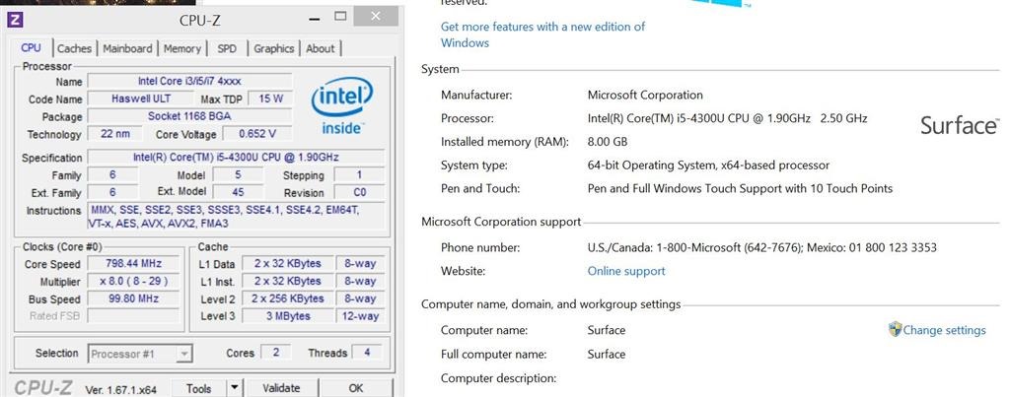This screenshot has width=1010, height=397.
Task: Close the CPU-Z window
Action: point(377,17)
